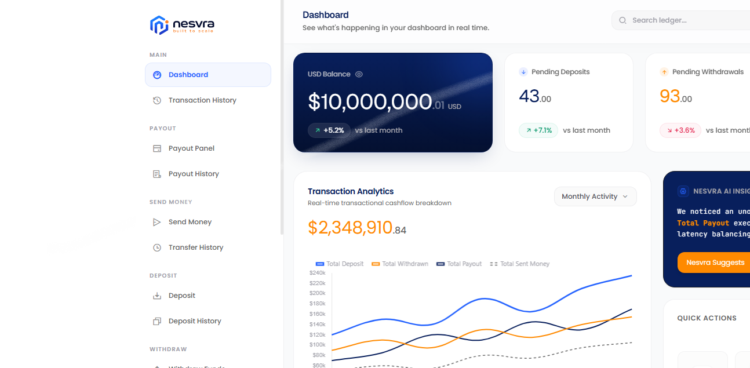Click the Transaction History clock icon

(x=157, y=100)
